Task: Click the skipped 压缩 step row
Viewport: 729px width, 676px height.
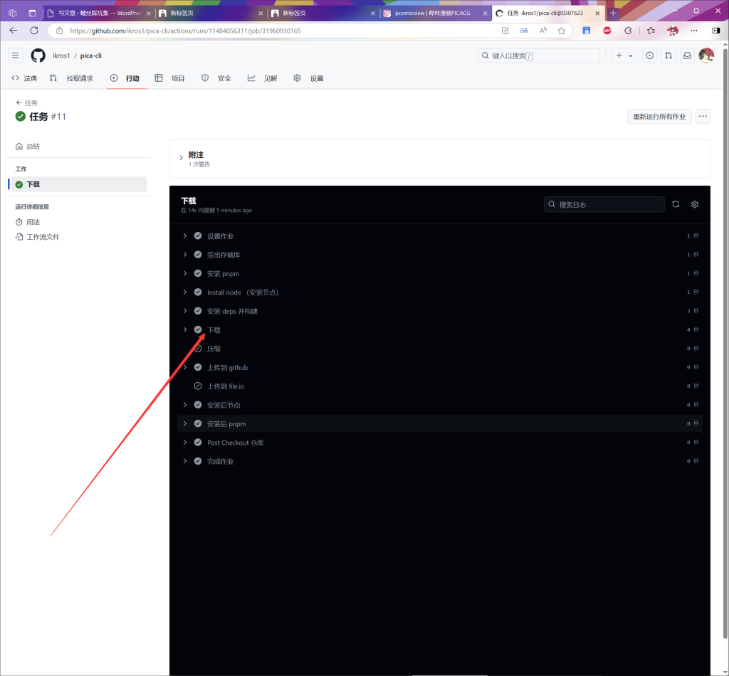Action: [440, 349]
